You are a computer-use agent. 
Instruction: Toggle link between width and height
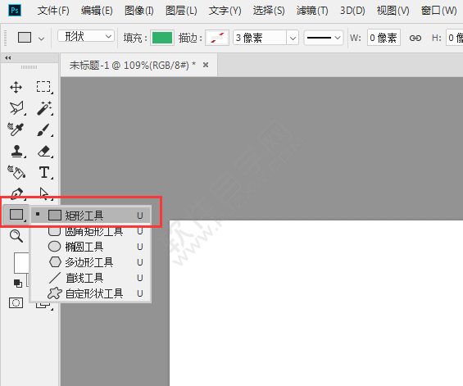(x=415, y=38)
